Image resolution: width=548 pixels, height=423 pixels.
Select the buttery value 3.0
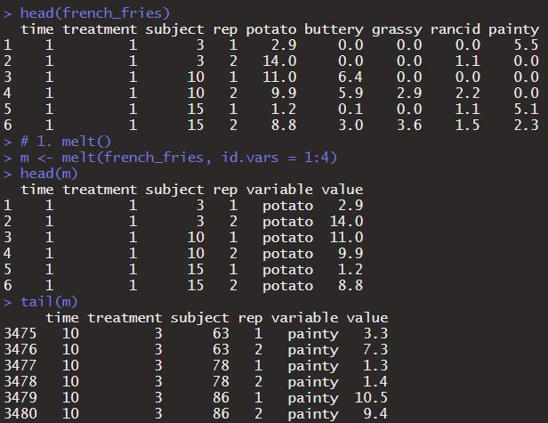coord(351,126)
